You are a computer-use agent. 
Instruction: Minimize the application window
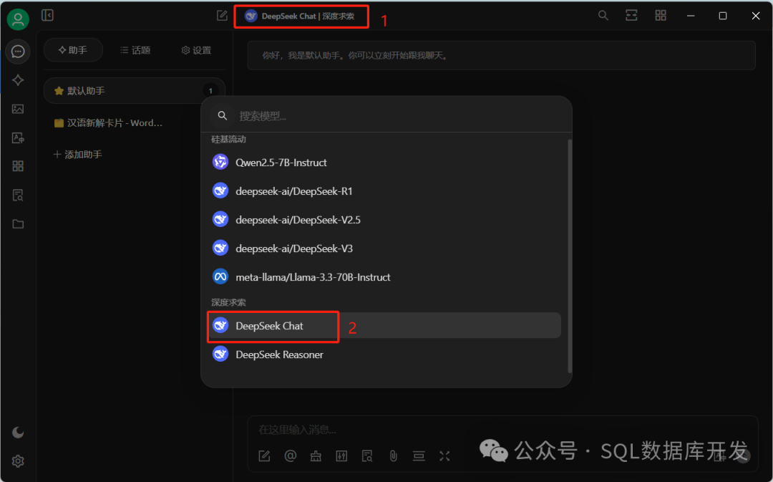pyautogui.click(x=691, y=16)
